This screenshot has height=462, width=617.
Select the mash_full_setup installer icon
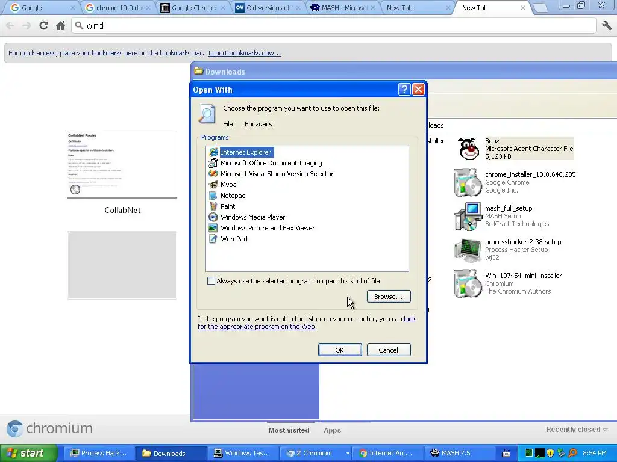click(468, 216)
